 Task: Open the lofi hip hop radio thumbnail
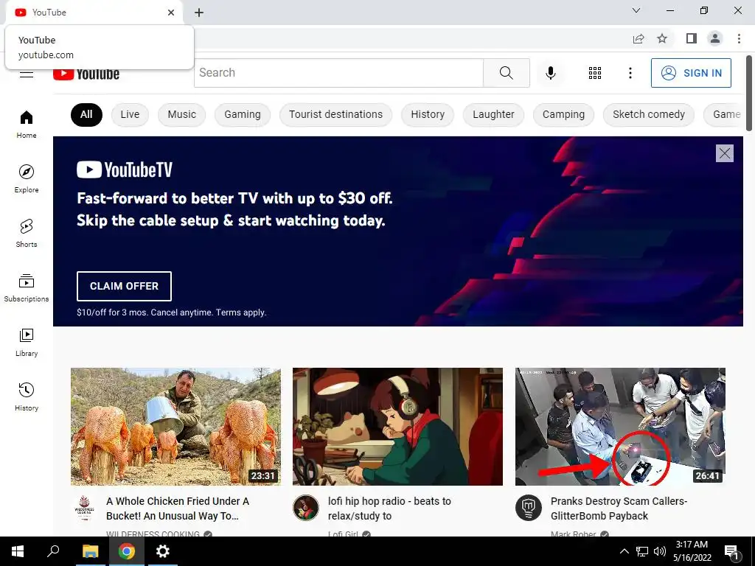[x=397, y=427]
